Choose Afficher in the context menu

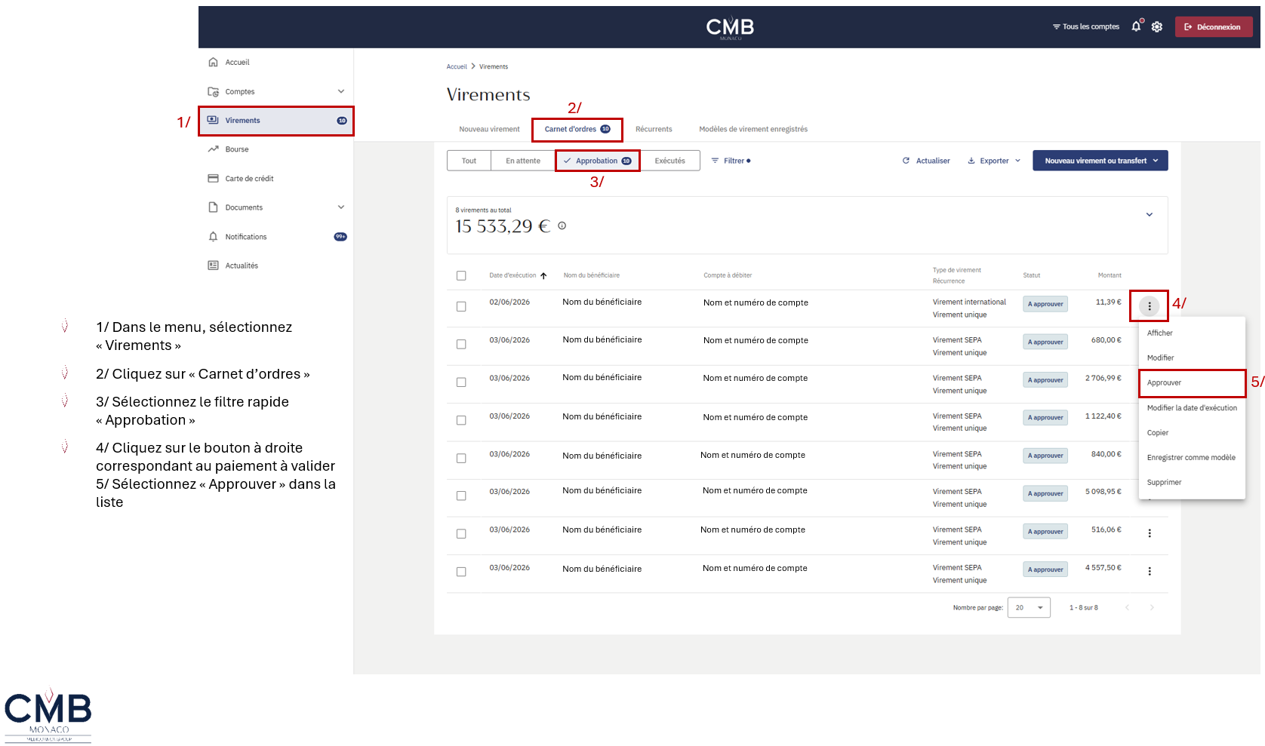pos(1192,333)
